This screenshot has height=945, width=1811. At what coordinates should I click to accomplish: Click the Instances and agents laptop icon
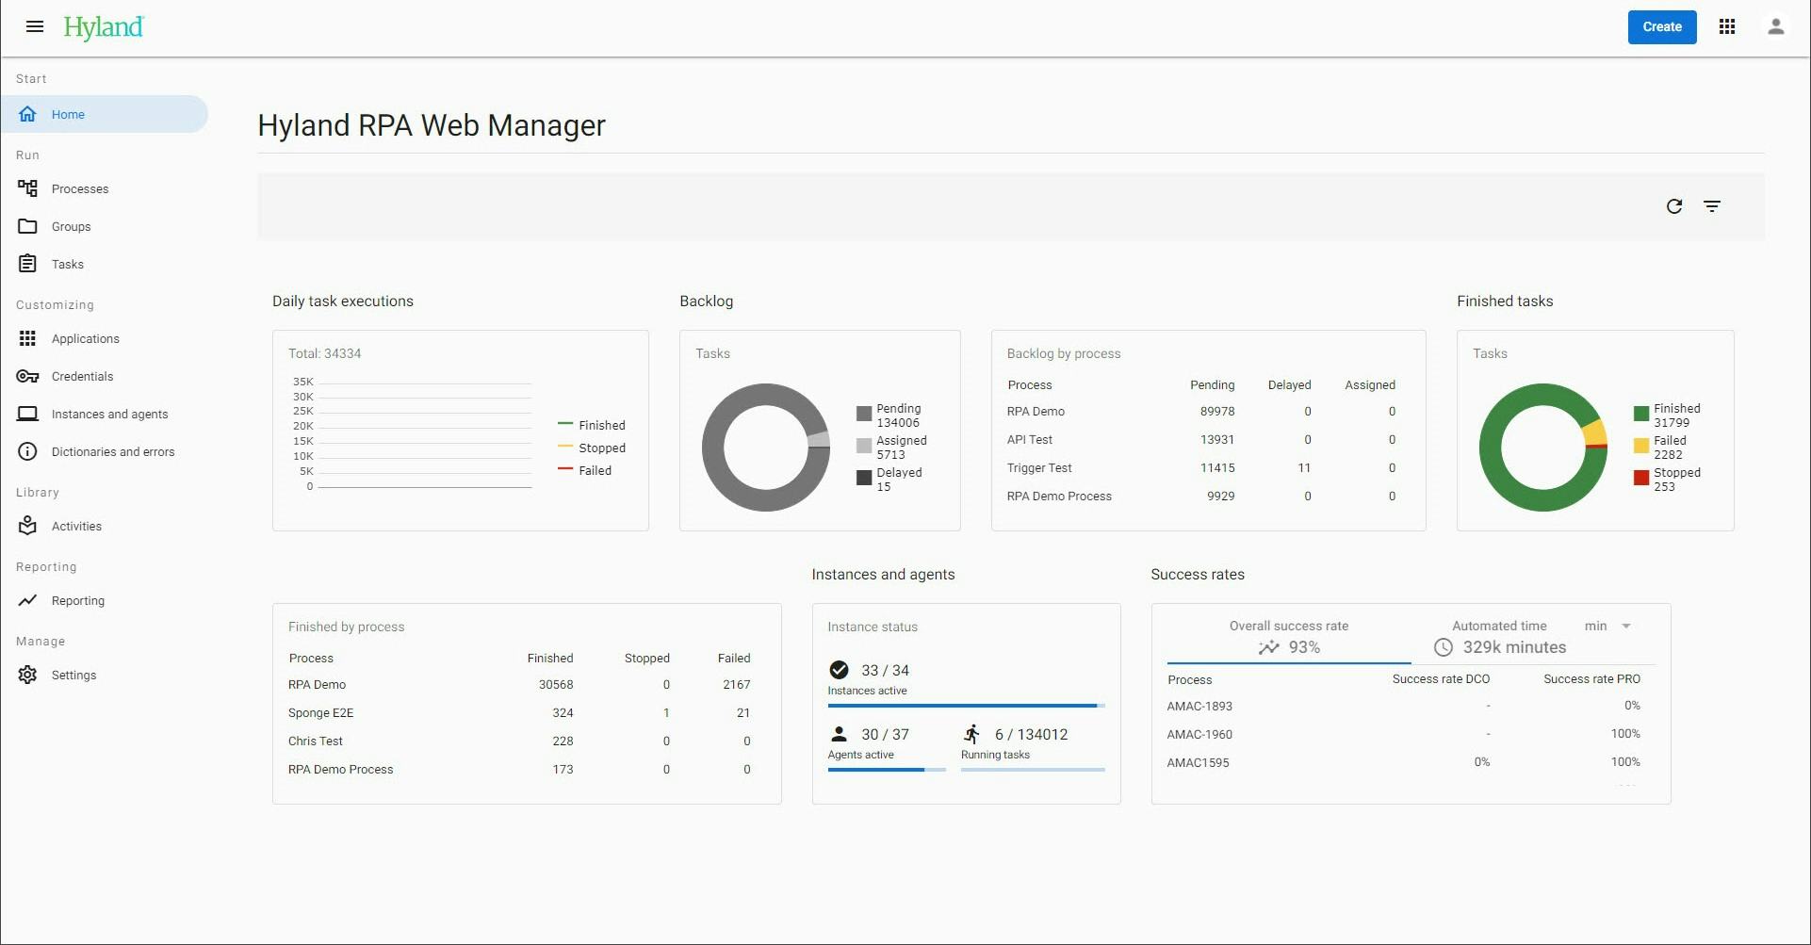tap(27, 414)
